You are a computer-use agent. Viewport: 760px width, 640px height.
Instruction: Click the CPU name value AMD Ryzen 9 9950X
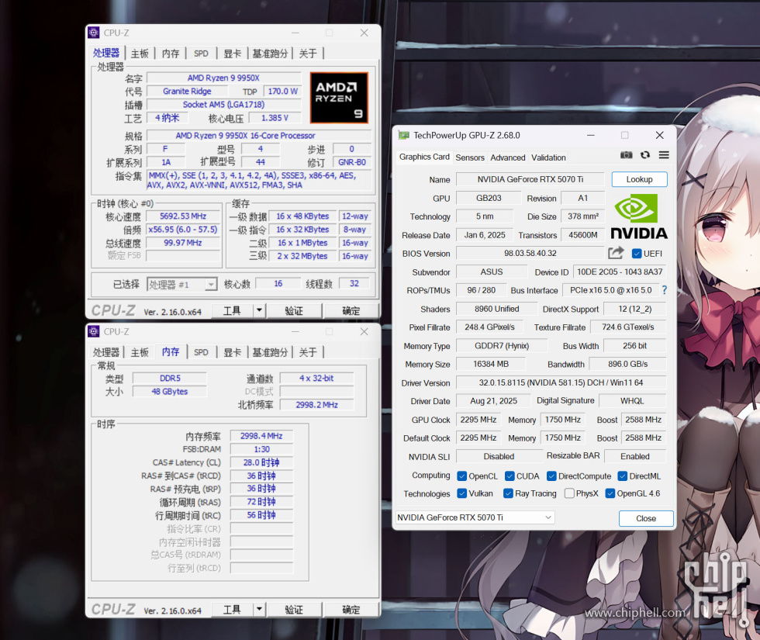point(223,78)
